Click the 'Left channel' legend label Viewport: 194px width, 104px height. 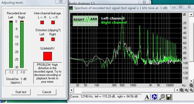coord(113,18)
